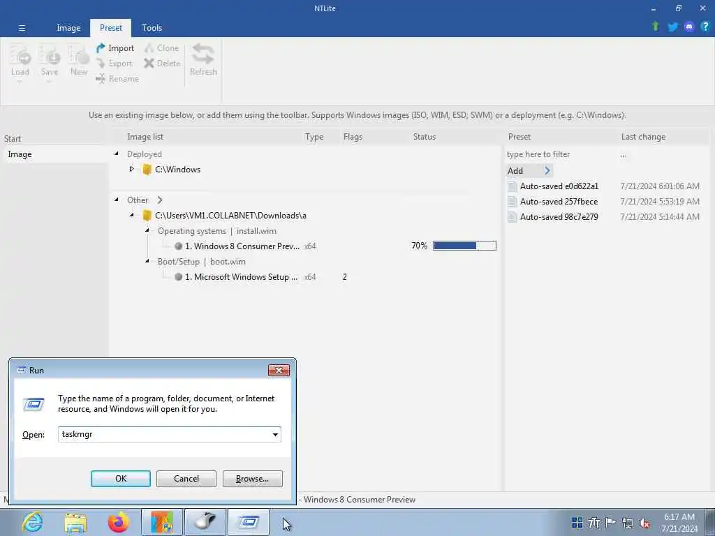
Task: Select Image in the left Start panel
Action: [x=56, y=154]
